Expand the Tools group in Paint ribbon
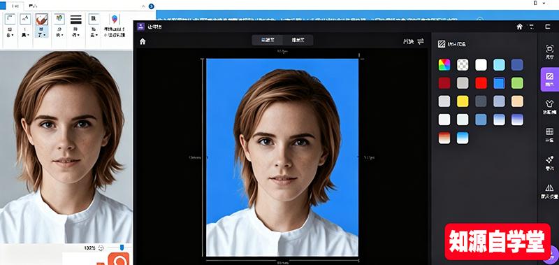 pos(25,25)
